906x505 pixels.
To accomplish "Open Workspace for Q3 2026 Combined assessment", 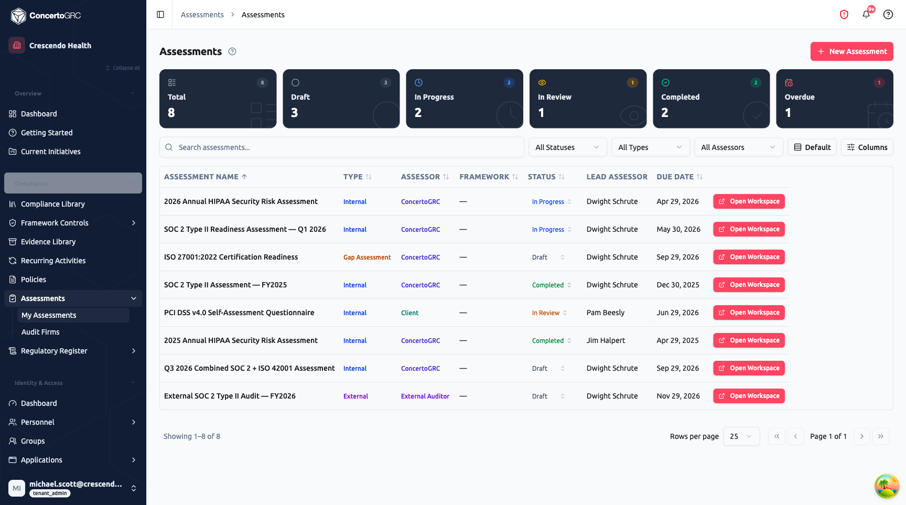I will [x=749, y=368].
